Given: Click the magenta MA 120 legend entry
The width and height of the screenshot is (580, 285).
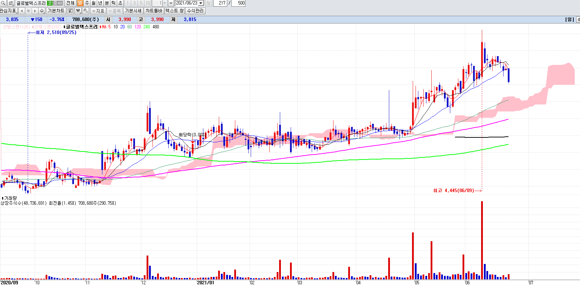Looking at the screenshot, I should tap(138, 27).
